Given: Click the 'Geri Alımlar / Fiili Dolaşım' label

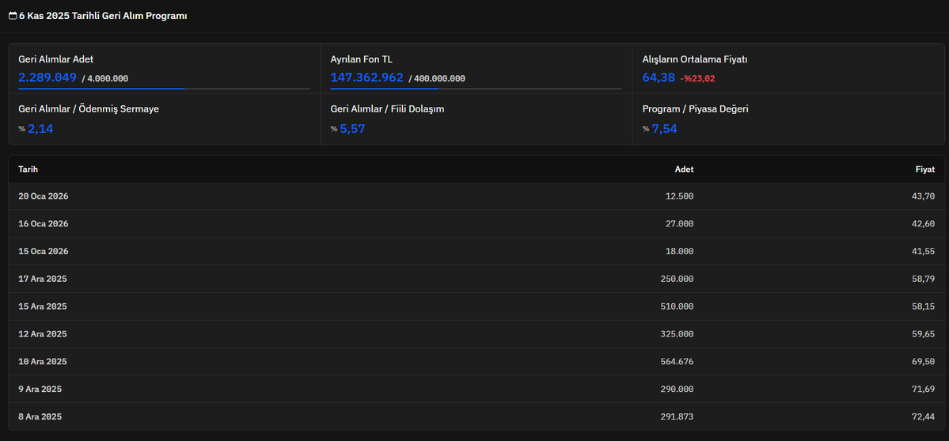Looking at the screenshot, I should (387, 109).
